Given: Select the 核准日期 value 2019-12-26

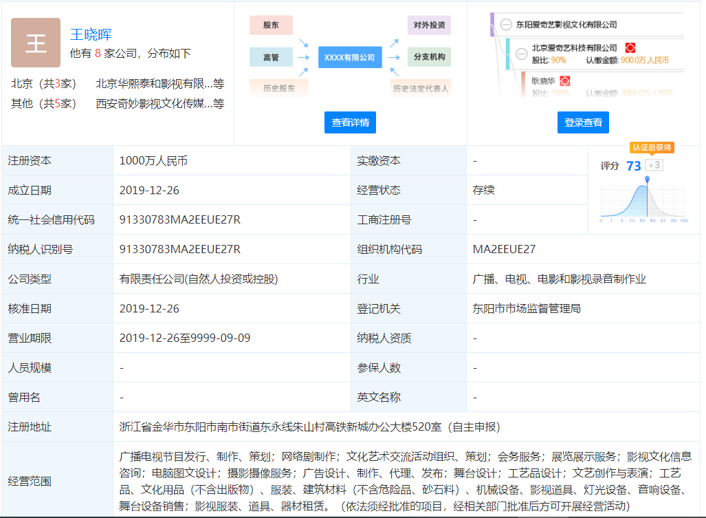Looking at the screenshot, I should [149, 309].
